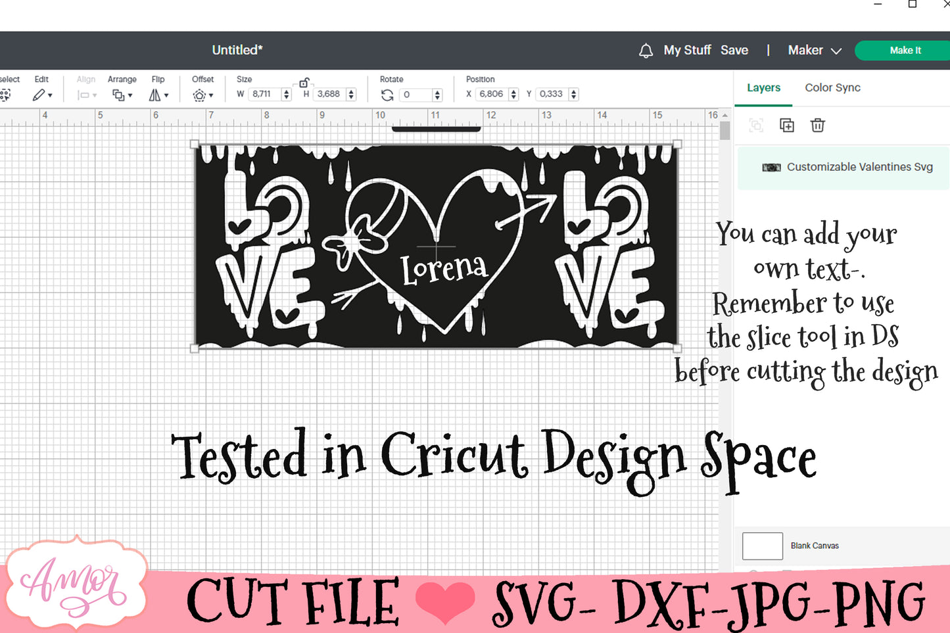
Task: Open the notifications bell
Action: tap(646, 51)
